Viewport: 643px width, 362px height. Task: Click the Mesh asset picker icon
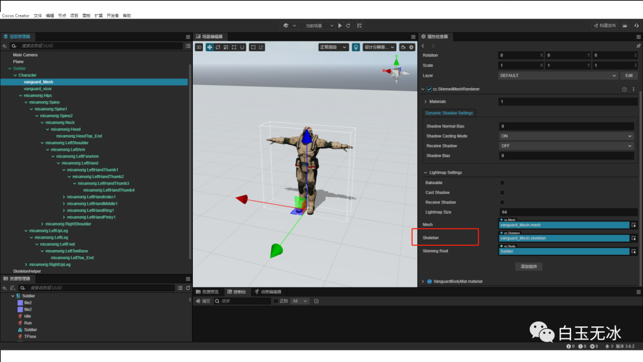point(634,225)
